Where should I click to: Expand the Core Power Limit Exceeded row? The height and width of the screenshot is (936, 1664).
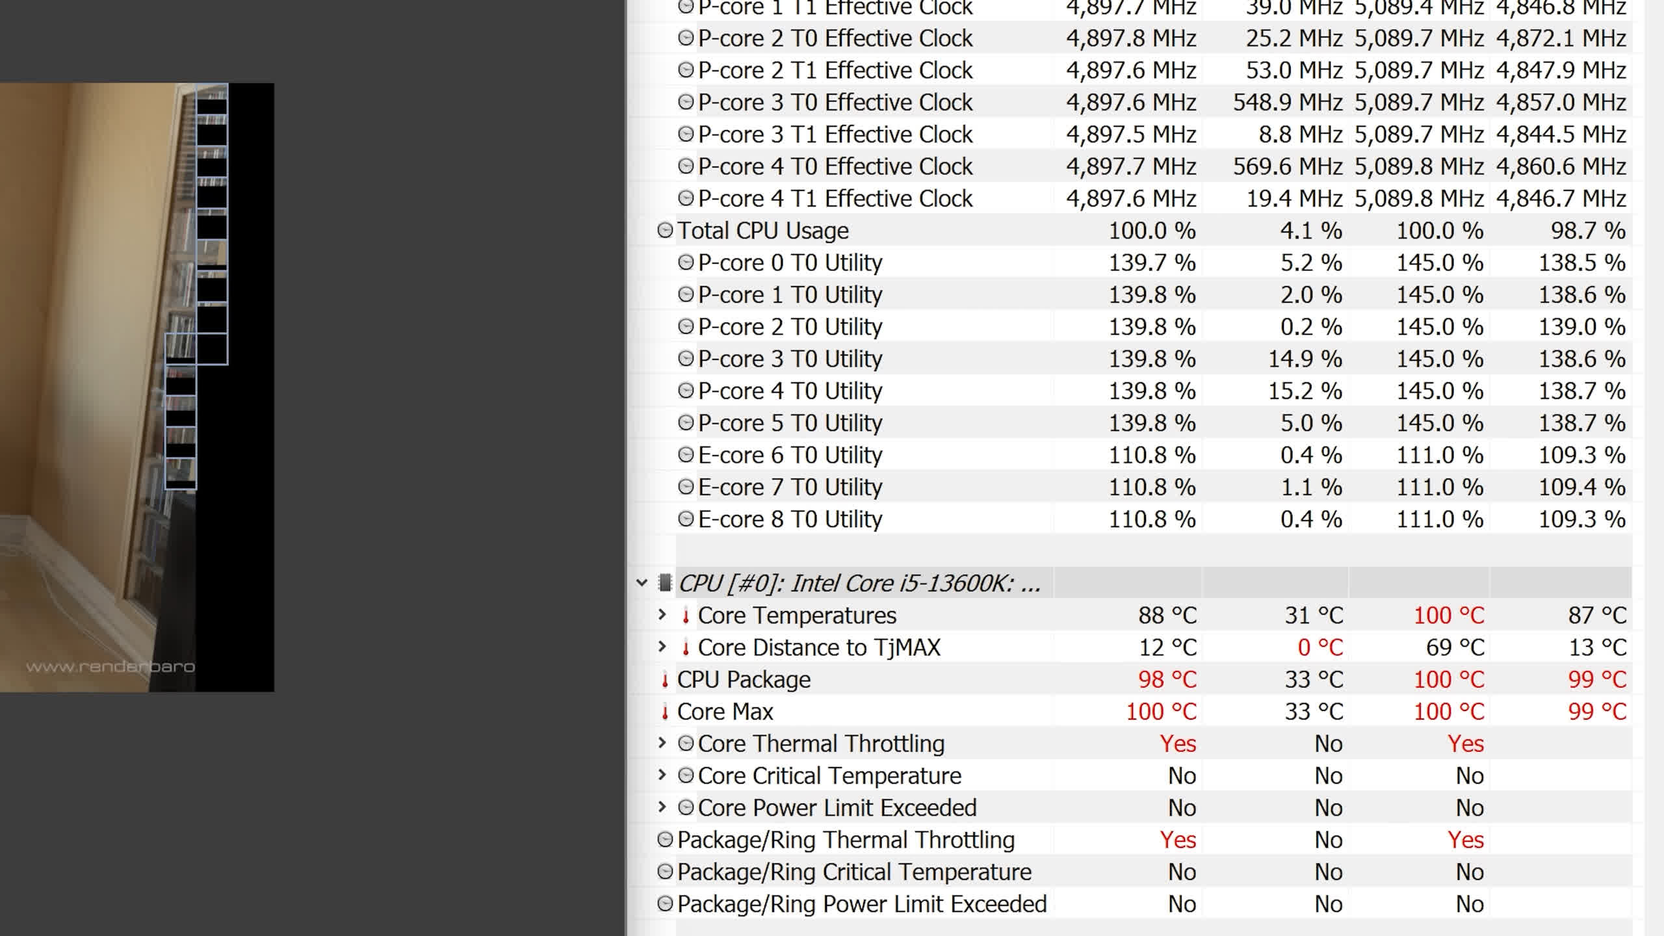point(662,807)
